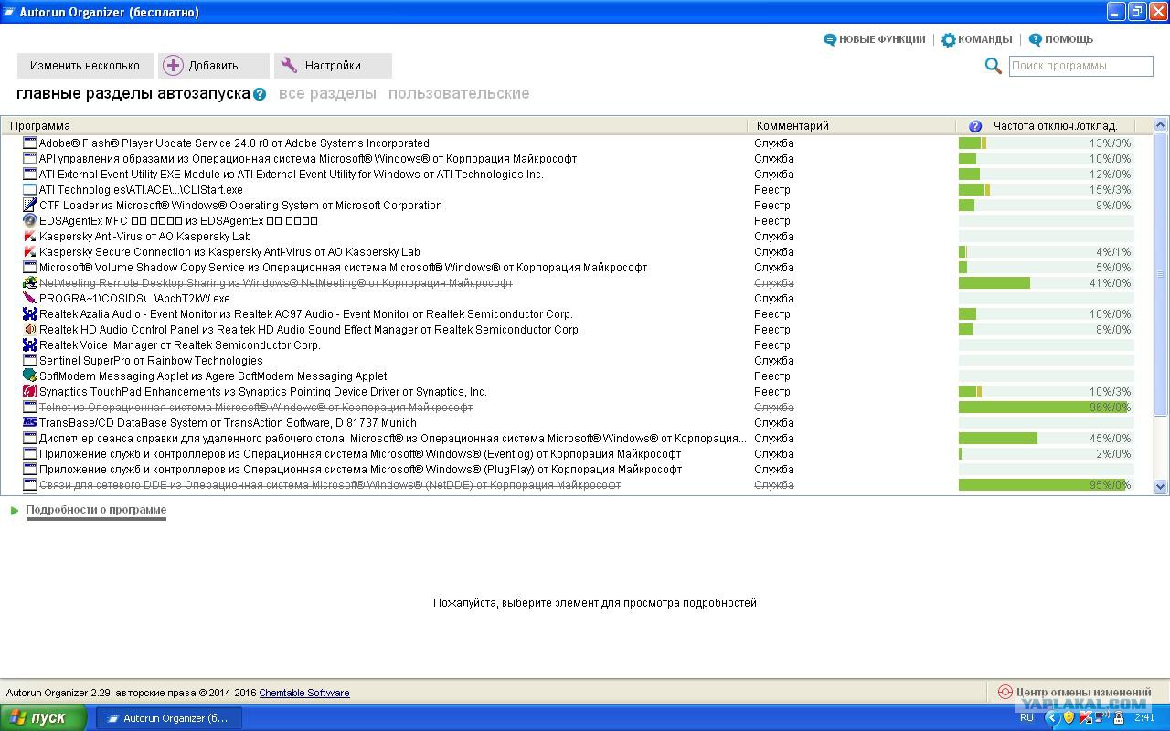The width and height of the screenshot is (1170, 731).
Task: Open the Chemtable Software link
Action: (304, 693)
